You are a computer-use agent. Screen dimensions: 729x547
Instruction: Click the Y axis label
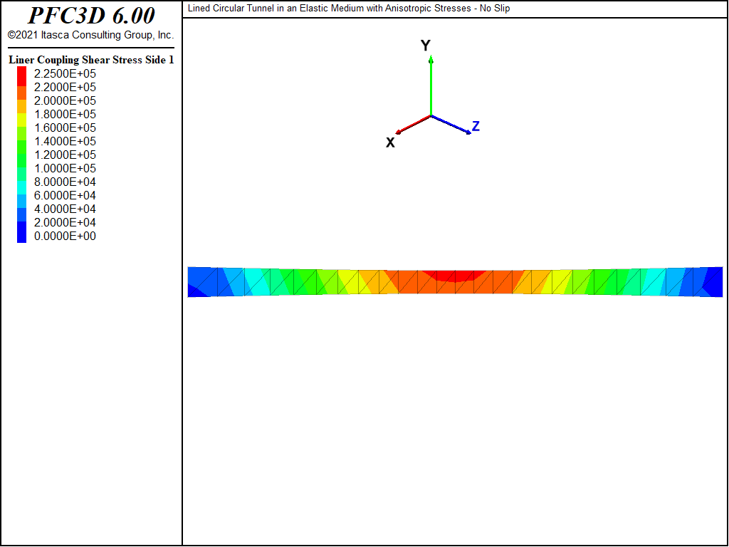pyautogui.click(x=426, y=45)
